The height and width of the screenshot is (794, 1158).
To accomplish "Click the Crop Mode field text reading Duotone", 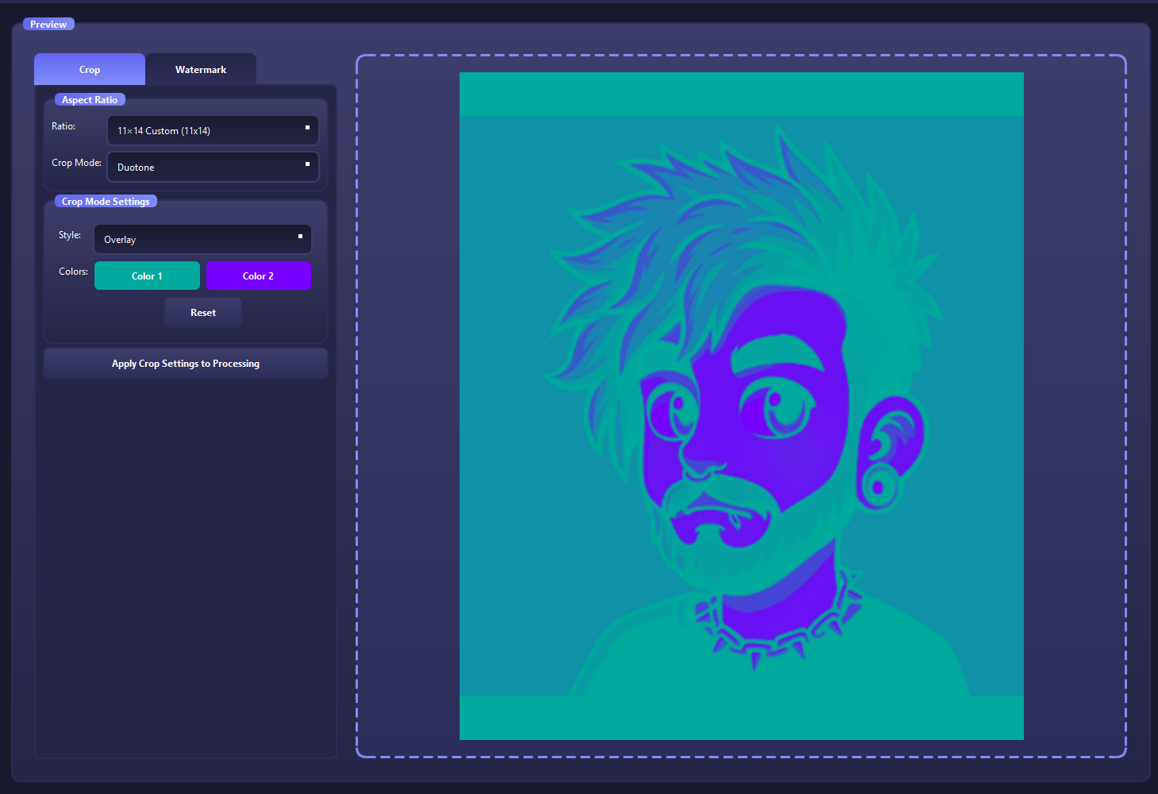I will click(135, 167).
